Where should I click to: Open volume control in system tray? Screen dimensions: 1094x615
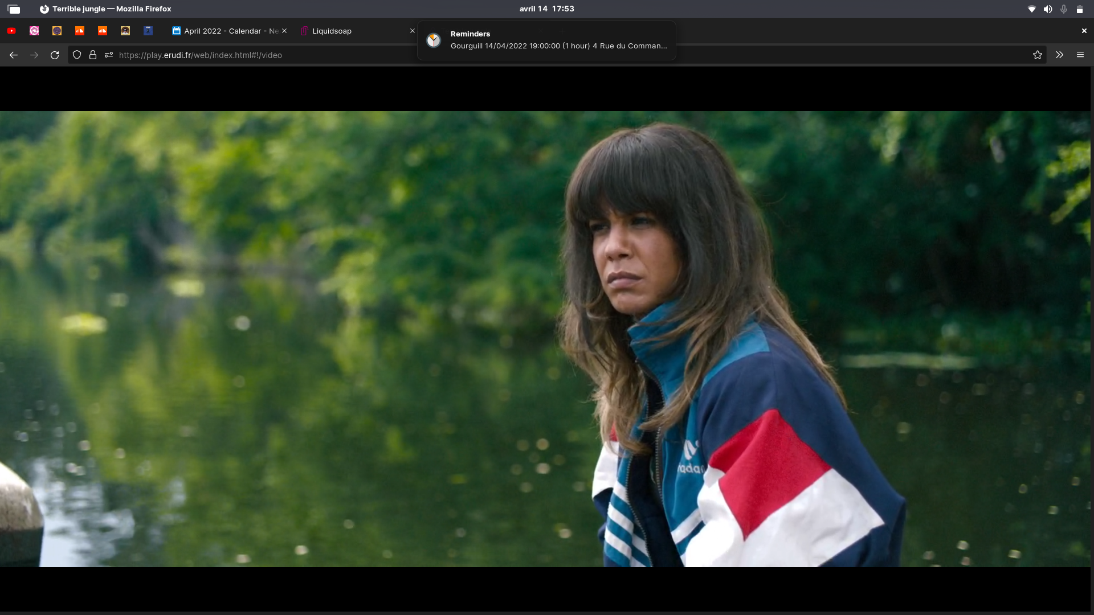point(1047,9)
